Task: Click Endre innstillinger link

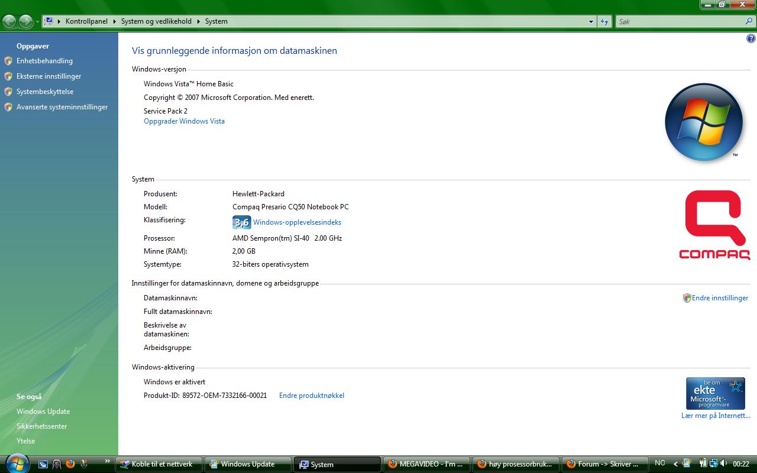Action: (720, 298)
